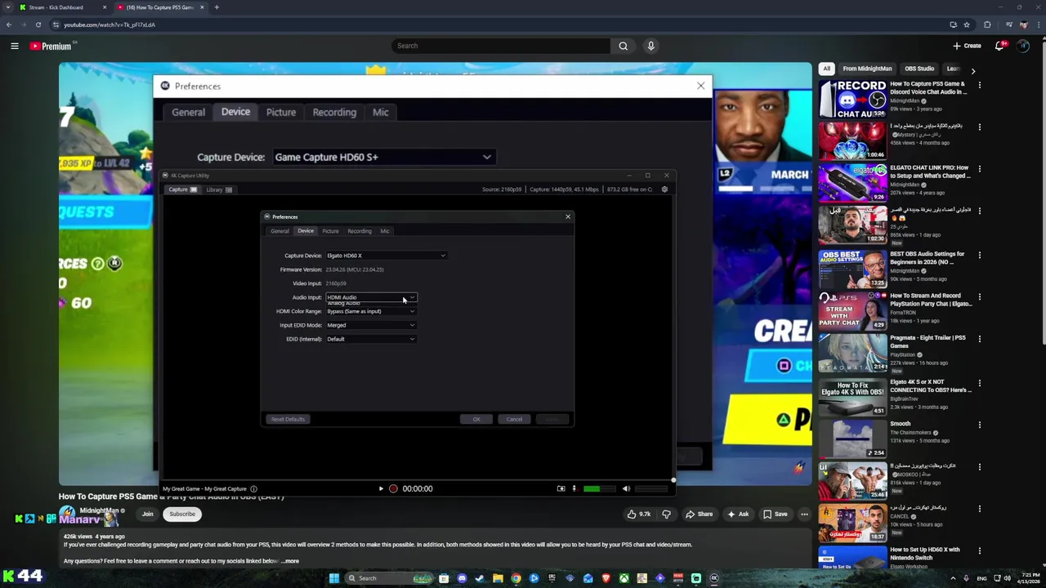Open Picture tab in the outer Preferences window
1046x588 pixels.
tap(281, 113)
